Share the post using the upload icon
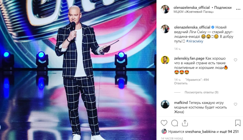This screenshot has height=140, width=243. [x=185, y=123]
